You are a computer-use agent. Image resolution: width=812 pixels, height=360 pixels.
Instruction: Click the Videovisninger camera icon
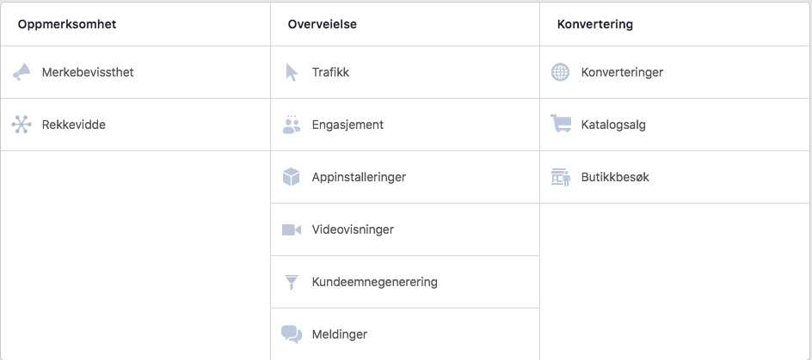click(292, 229)
